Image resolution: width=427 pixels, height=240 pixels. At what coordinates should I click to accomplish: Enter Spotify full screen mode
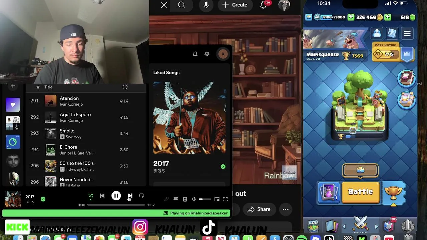226,199
